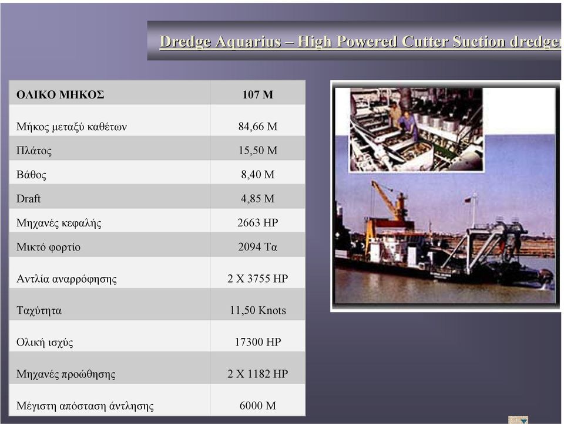
Task: Select the '15,50 M' value
Action: 258,151
